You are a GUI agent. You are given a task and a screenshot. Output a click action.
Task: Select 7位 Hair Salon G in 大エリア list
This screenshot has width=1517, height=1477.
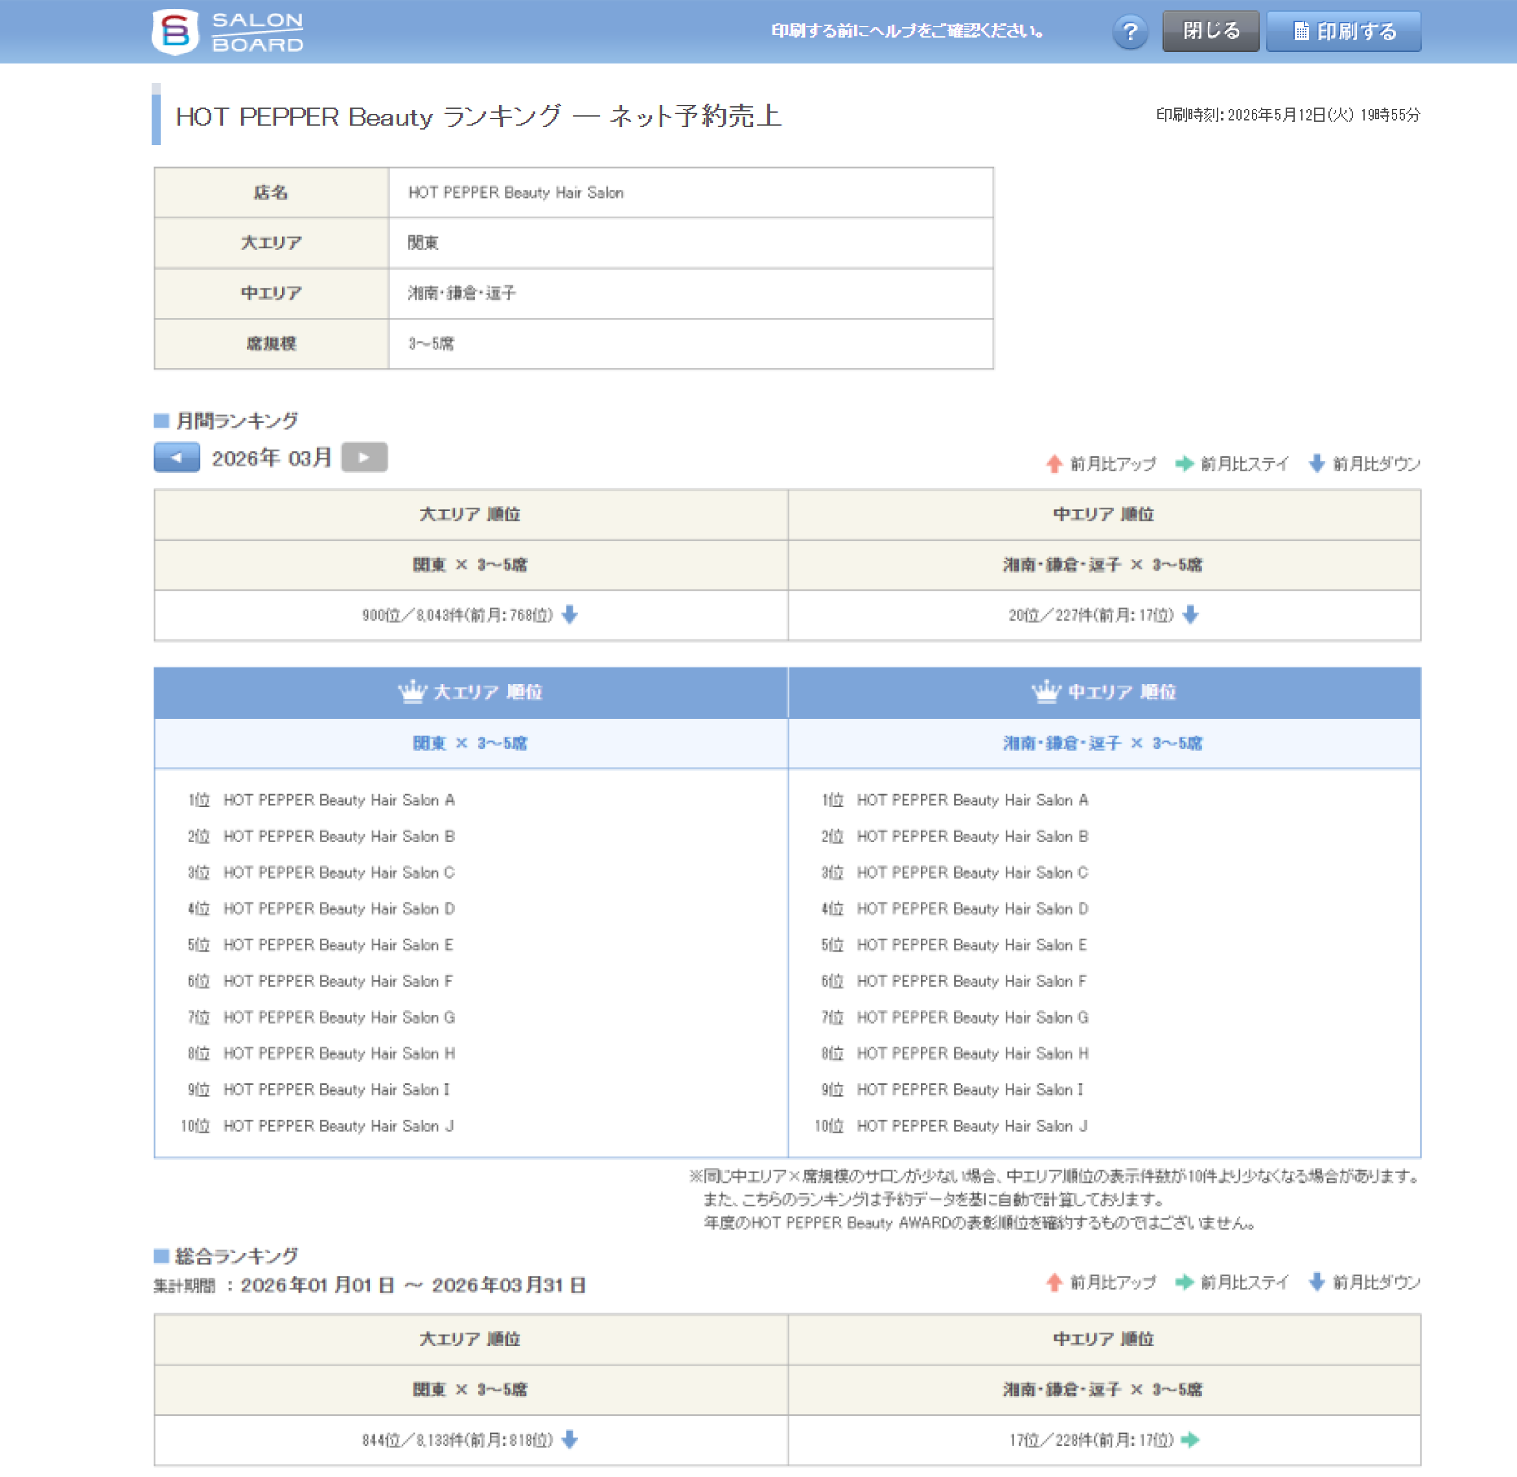pyautogui.click(x=321, y=1017)
